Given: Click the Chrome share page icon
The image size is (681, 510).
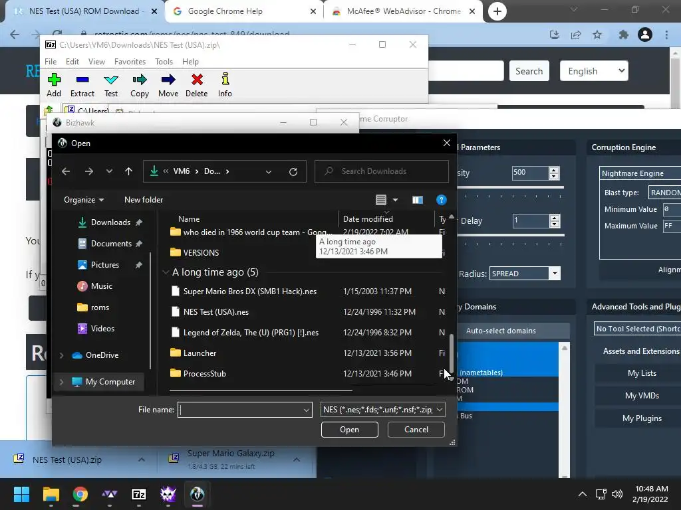Looking at the screenshot, I should point(577,35).
